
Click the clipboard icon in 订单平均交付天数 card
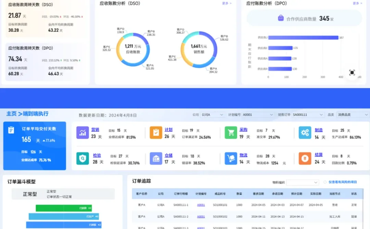coord(11,130)
